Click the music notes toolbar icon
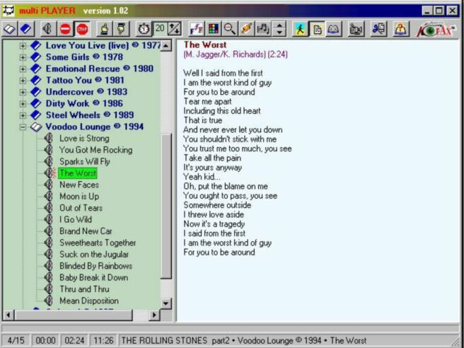464x348 pixels. pyautogui.click(x=263, y=29)
